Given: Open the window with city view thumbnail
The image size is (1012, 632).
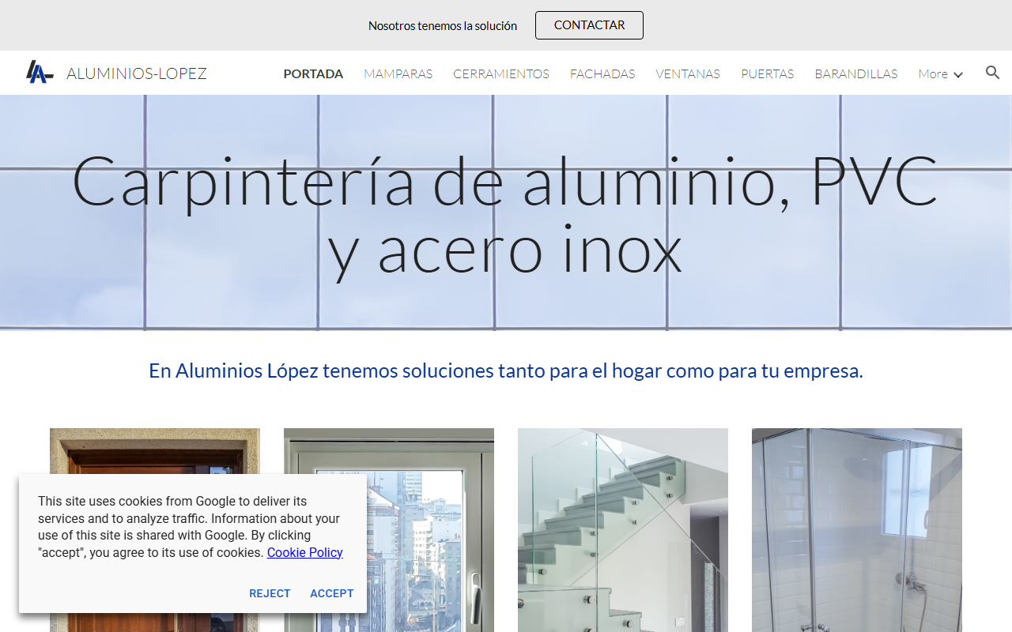Looking at the screenshot, I should coord(389,530).
